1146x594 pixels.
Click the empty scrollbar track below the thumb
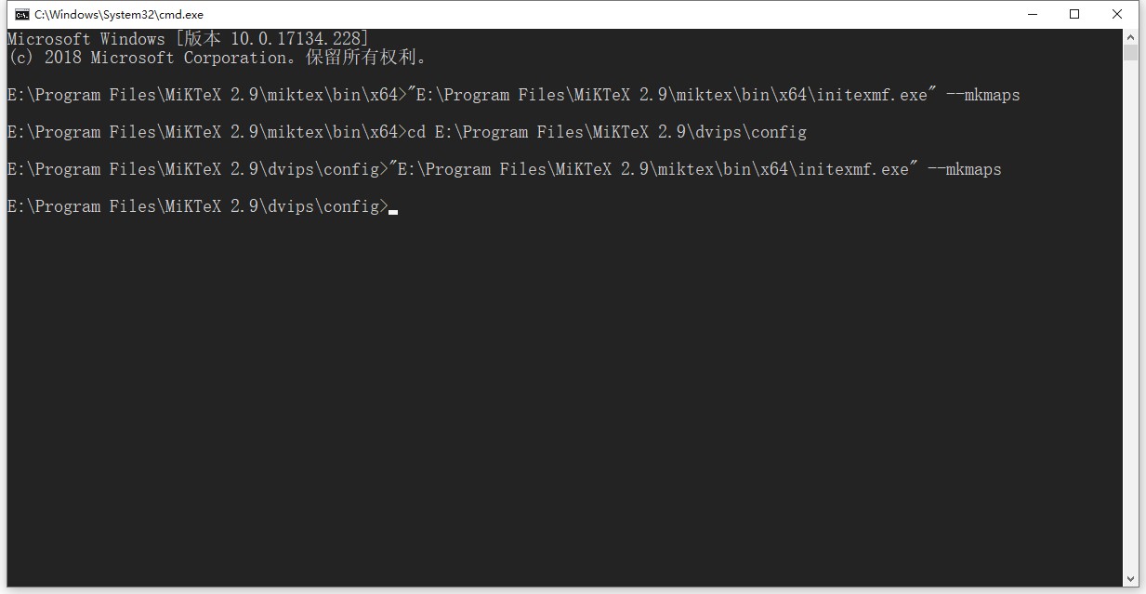coord(1130,316)
